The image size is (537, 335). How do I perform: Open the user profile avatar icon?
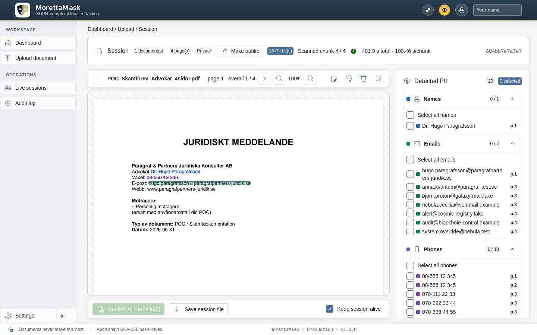tap(462, 10)
